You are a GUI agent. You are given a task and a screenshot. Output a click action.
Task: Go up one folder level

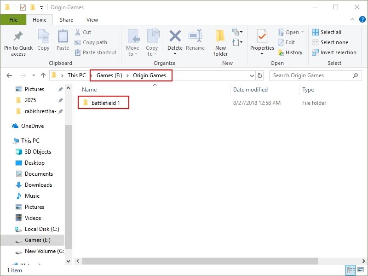[x=43, y=75]
